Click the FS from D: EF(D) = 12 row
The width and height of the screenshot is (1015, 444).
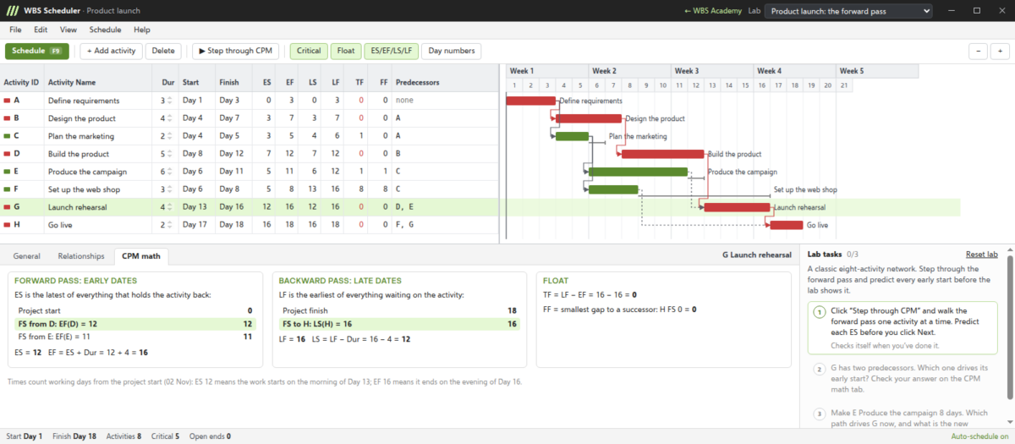[134, 323]
